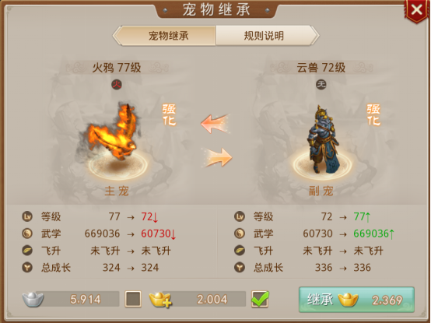Screen dimensions: 431x323
Task: Tap the fire element badge under 火鸦
Action: pos(117,84)
